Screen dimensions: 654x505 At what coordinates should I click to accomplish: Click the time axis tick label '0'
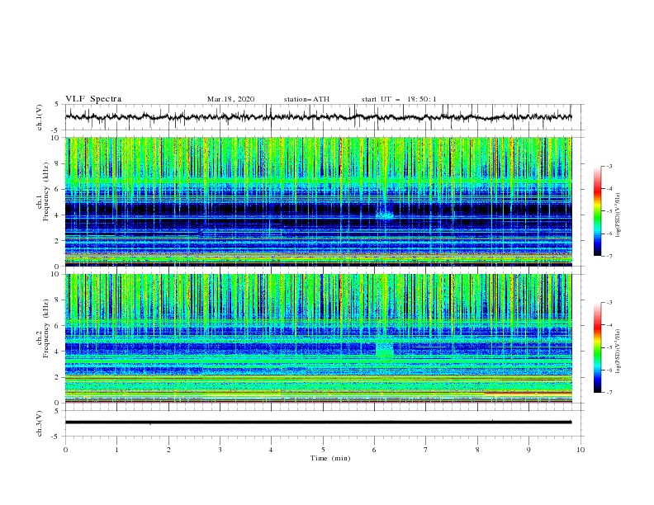[65, 450]
